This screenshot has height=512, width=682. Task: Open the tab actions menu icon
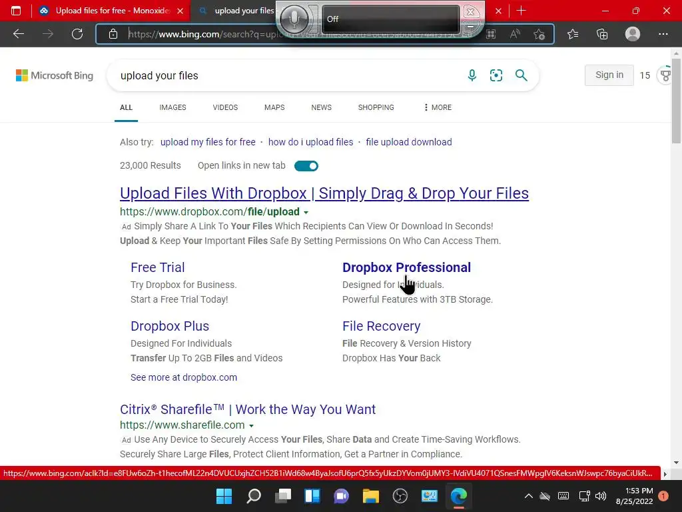tap(16, 11)
